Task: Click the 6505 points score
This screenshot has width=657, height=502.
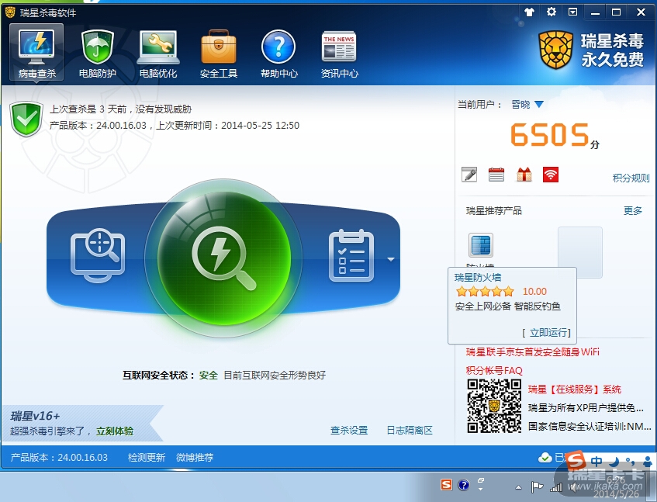Action: pyautogui.click(x=550, y=135)
